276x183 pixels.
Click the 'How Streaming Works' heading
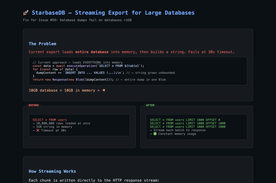[x=52, y=171]
